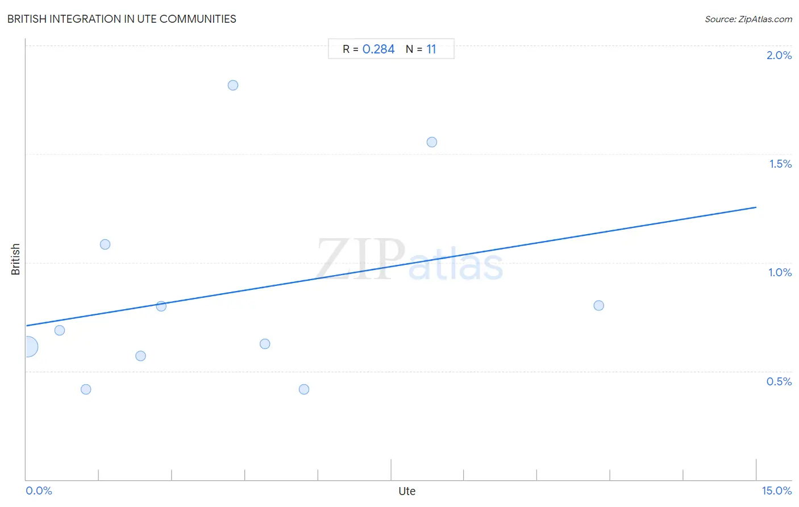Viewport: 799px width, 507px height.
Task: Click the Ute x-axis label
Action: click(x=407, y=491)
